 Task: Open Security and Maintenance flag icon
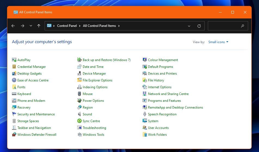[x=14, y=114]
